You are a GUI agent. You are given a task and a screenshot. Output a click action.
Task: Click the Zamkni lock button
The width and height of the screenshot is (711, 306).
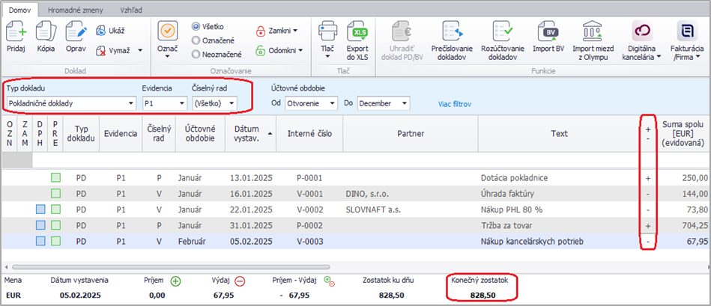point(275,31)
